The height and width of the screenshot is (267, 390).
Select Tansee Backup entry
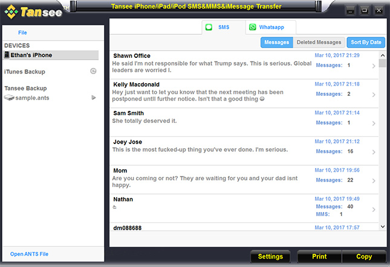coord(25,88)
